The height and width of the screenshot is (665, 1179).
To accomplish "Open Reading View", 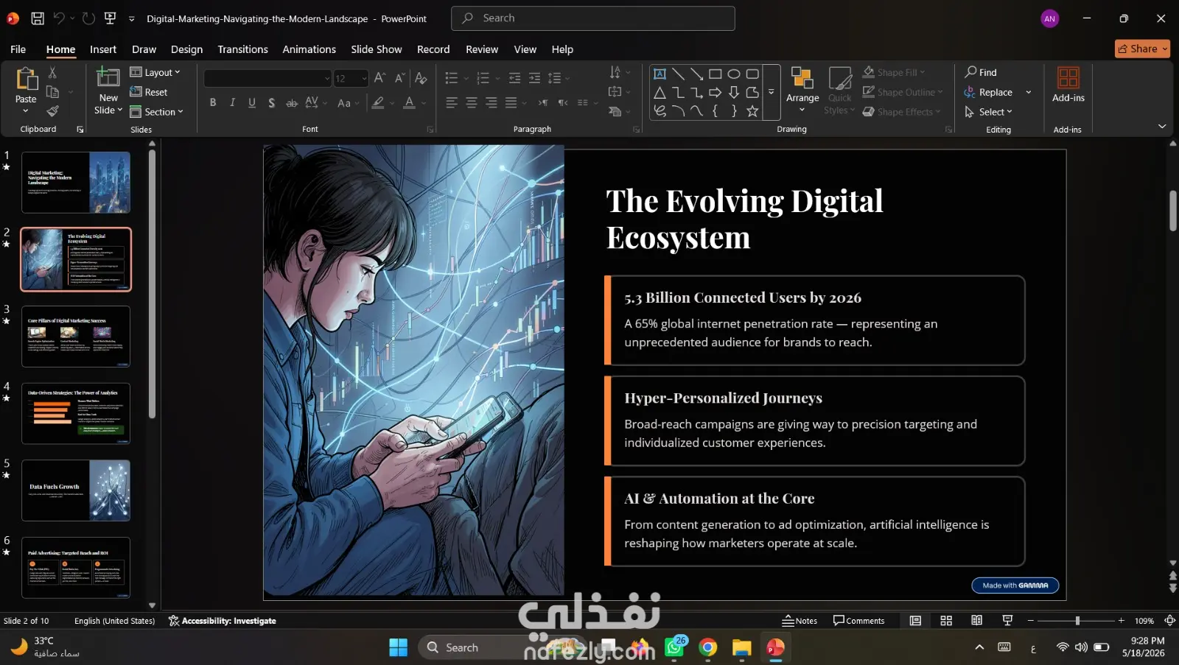I will (x=976, y=621).
